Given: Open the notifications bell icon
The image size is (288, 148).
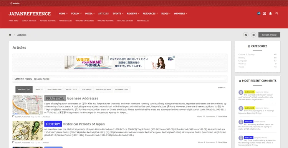Looking at the screenshot, I should tap(270, 13).
